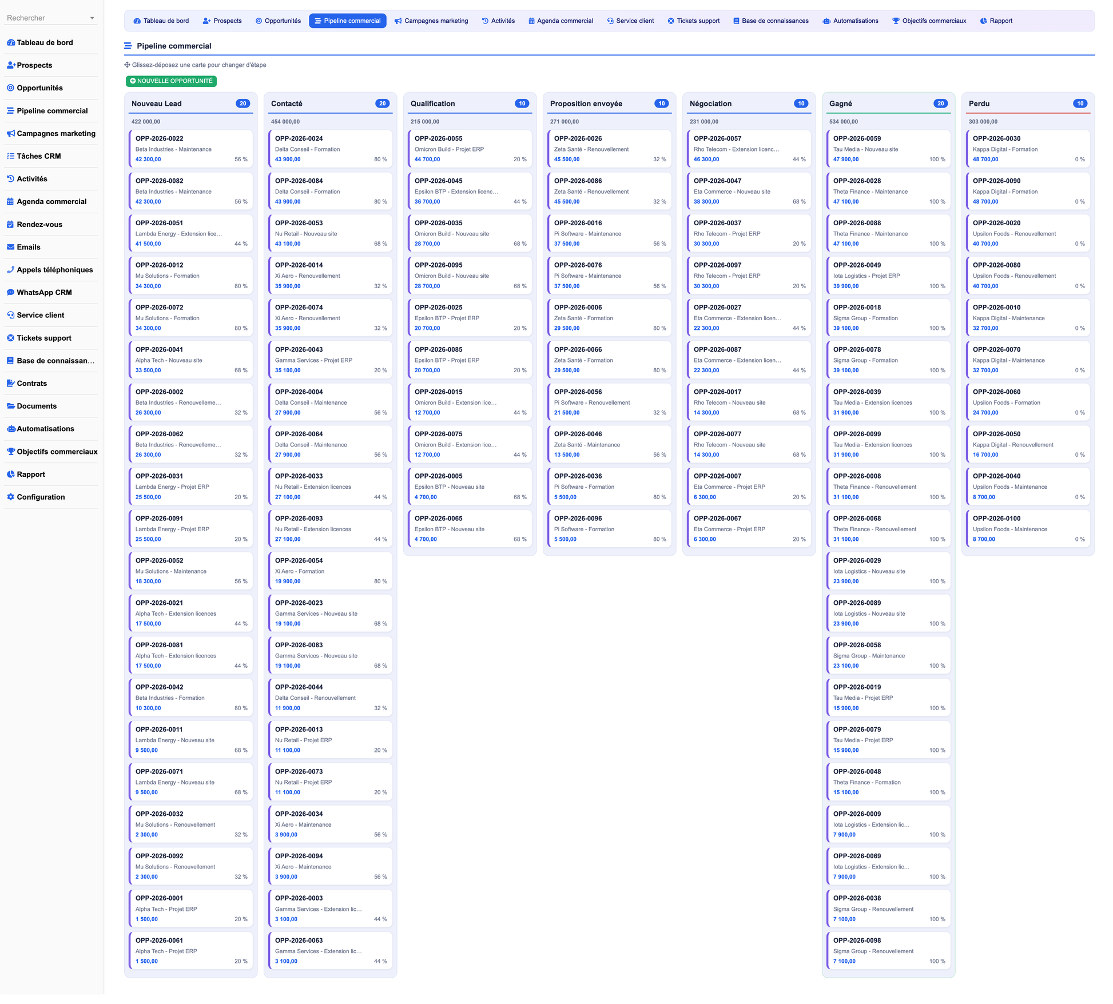Screen dimensions: 1113x1004
Task: Click the Perdu column count badge
Action: (x=1080, y=104)
